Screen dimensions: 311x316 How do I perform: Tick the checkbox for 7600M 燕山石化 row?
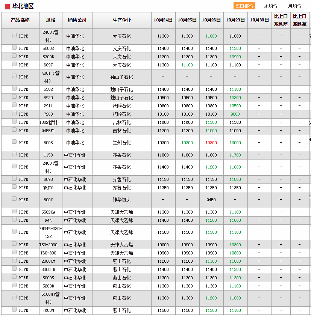coord(14,310)
